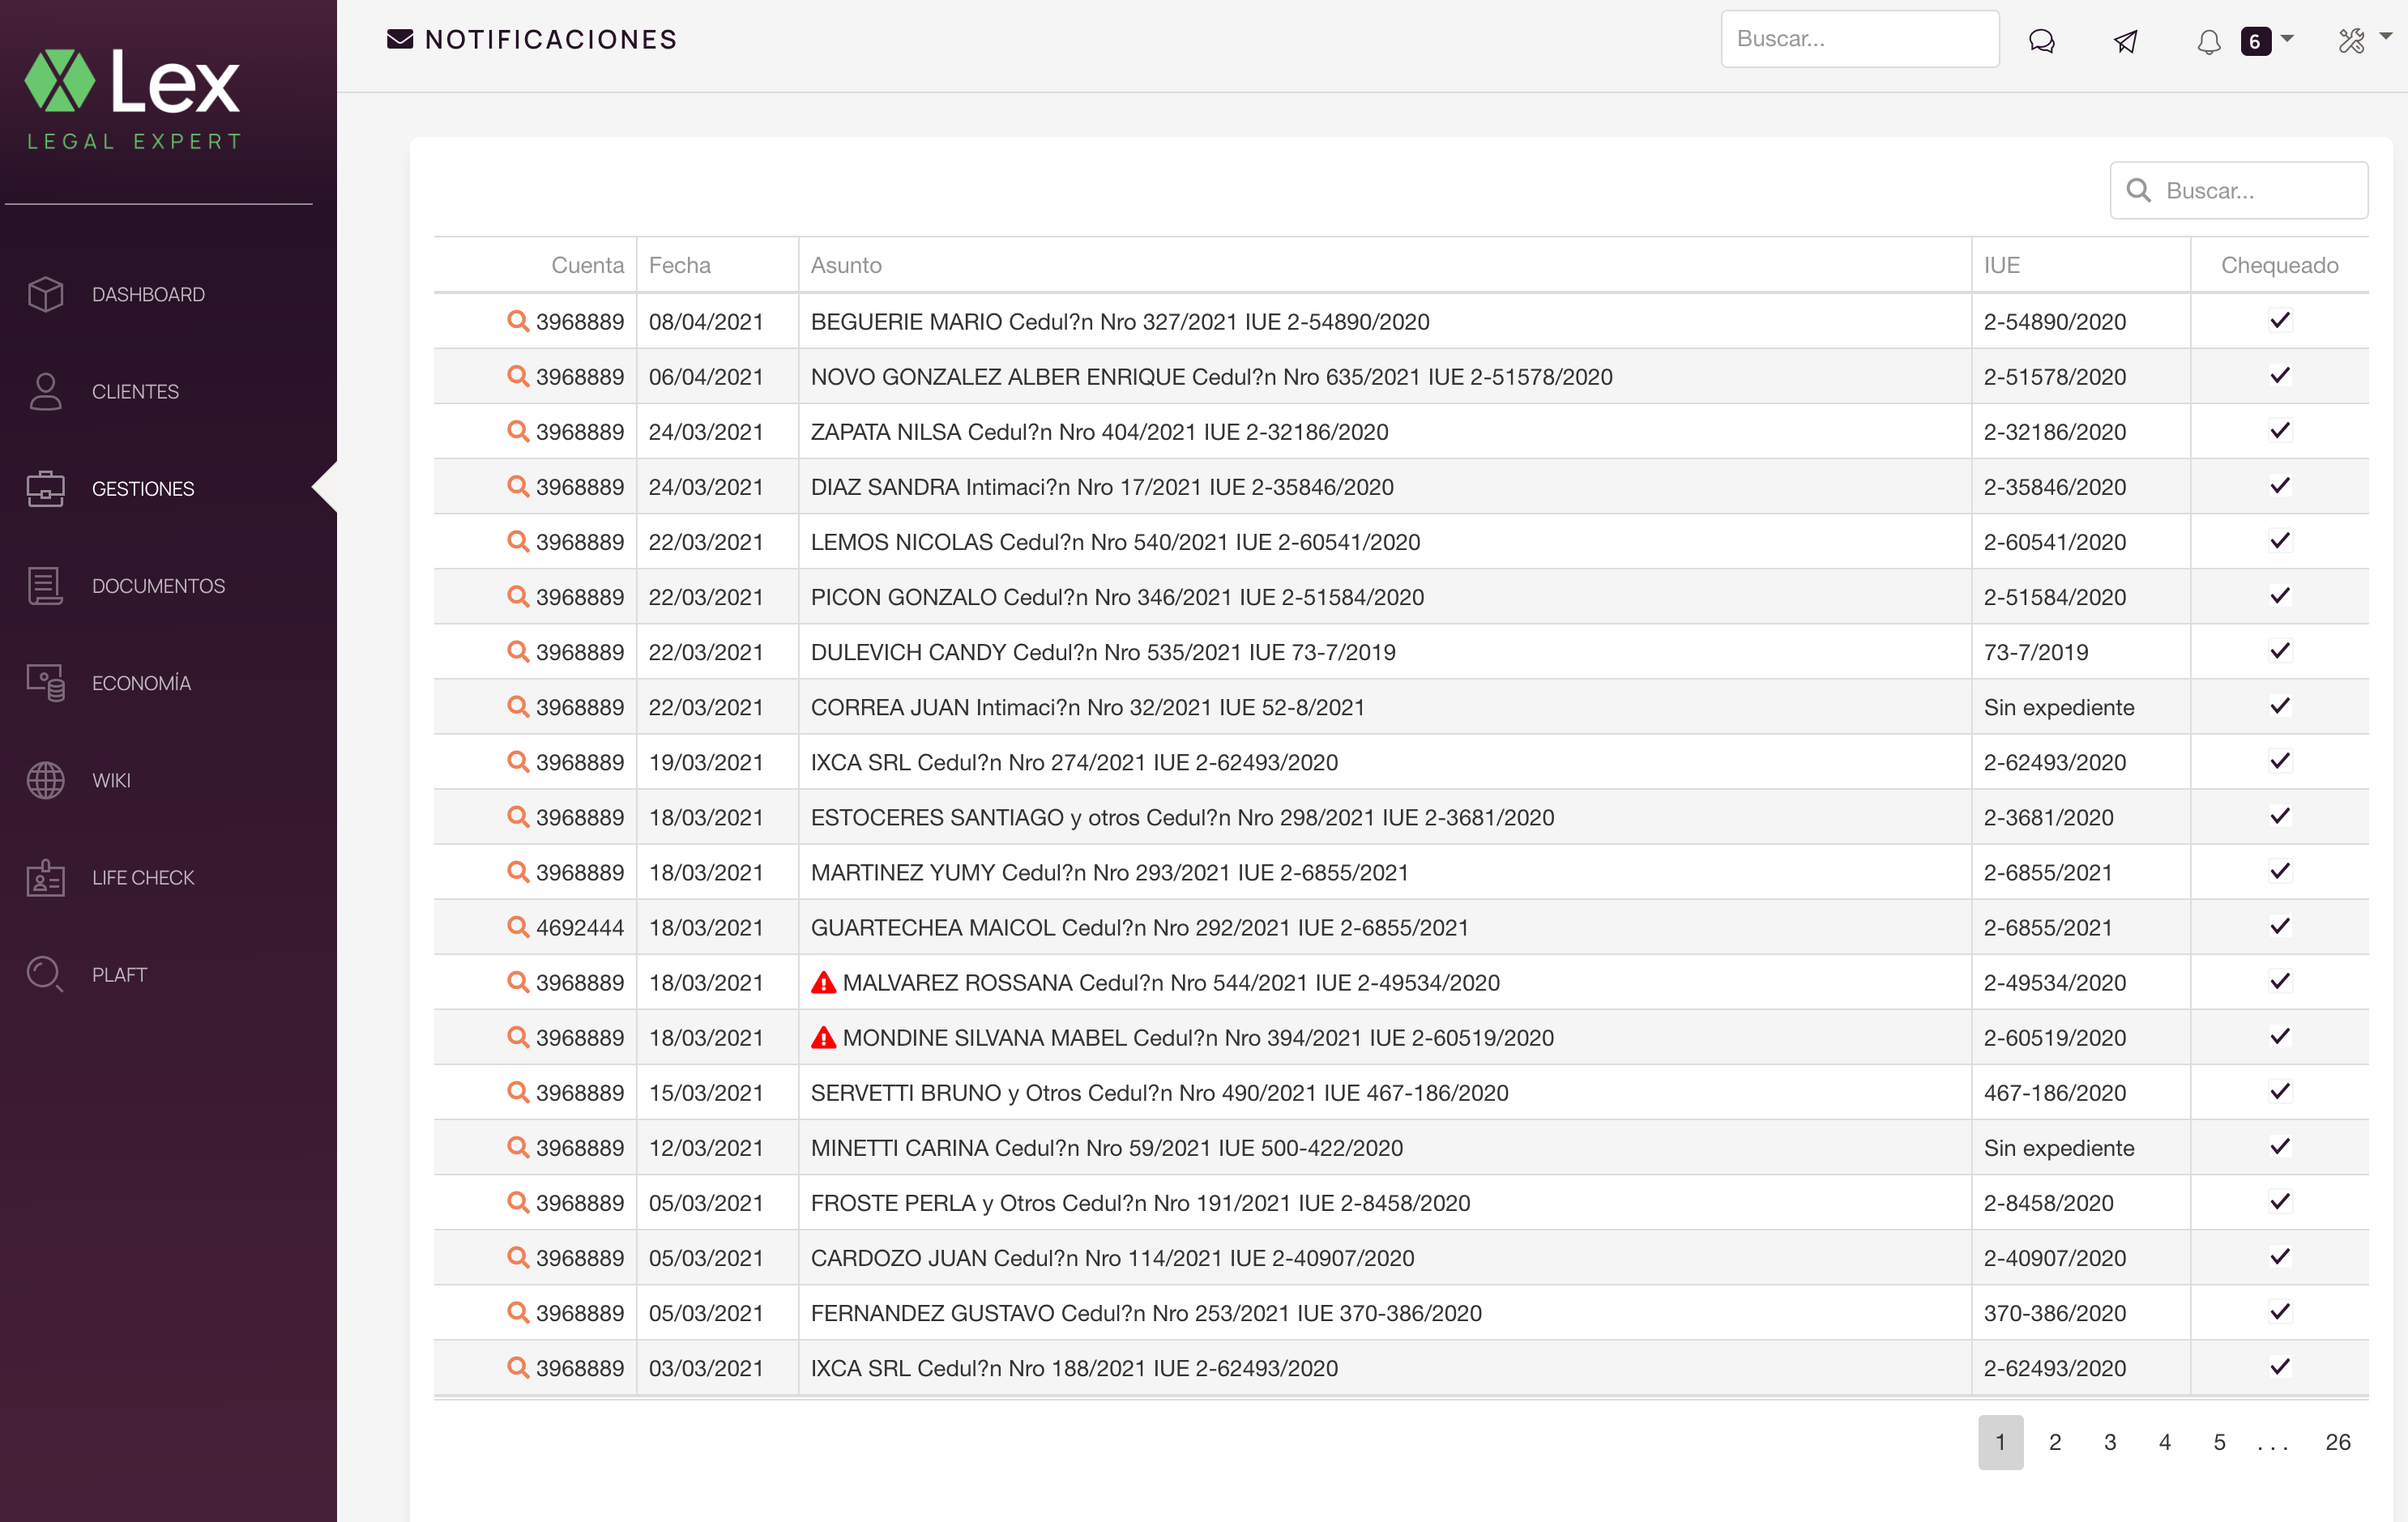The width and height of the screenshot is (2408, 1522).
Task: Toggle Chequeado check for PICON GONZALO row
Action: click(2280, 596)
